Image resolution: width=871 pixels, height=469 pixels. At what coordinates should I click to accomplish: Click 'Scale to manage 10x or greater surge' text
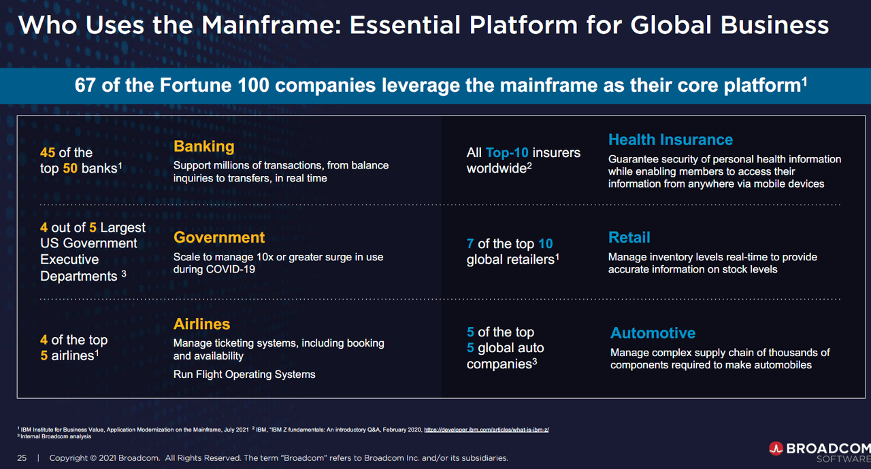[x=278, y=263]
